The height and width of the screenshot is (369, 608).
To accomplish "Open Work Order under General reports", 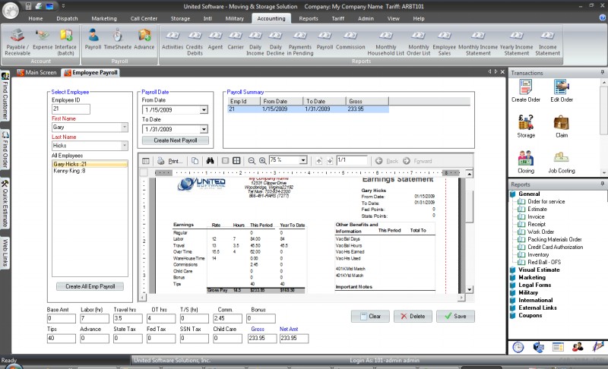I will (540, 232).
